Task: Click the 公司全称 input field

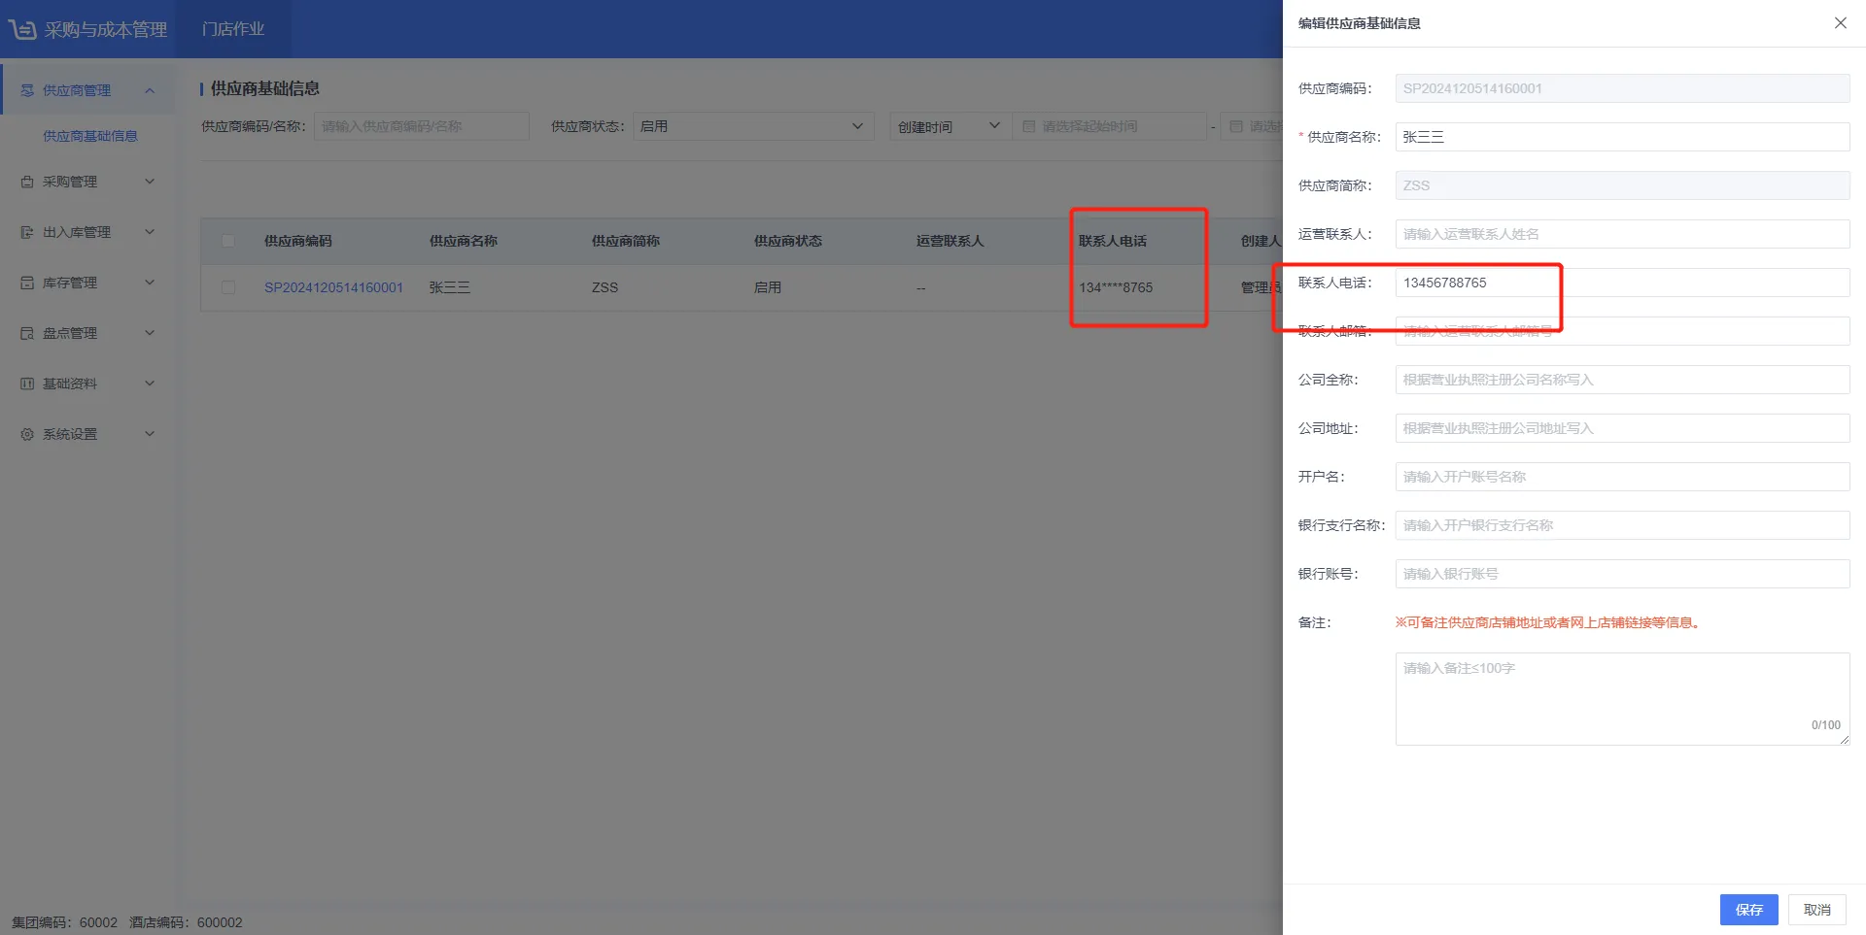Action: pyautogui.click(x=1622, y=380)
